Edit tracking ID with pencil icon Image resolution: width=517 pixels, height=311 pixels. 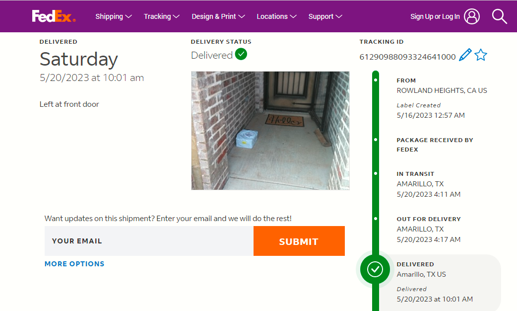(465, 55)
